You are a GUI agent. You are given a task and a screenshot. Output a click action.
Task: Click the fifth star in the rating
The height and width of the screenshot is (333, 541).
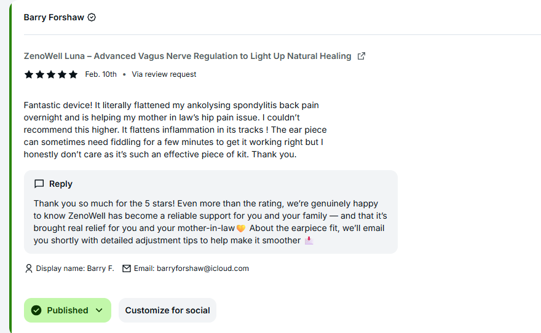click(x=73, y=74)
